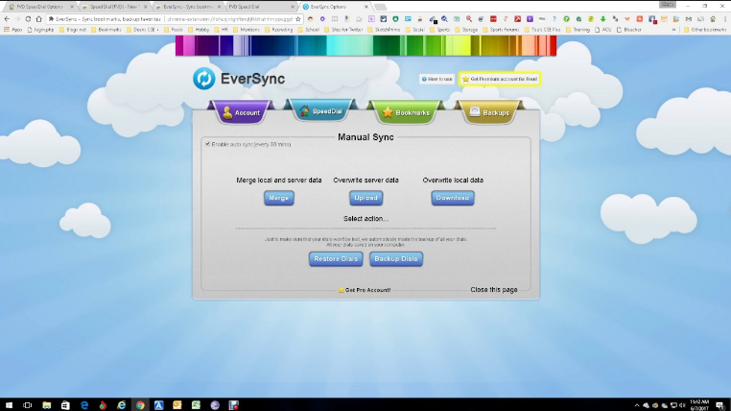Click the EverSync refresh logo icon
This screenshot has width=731, height=411.
point(203,79)
